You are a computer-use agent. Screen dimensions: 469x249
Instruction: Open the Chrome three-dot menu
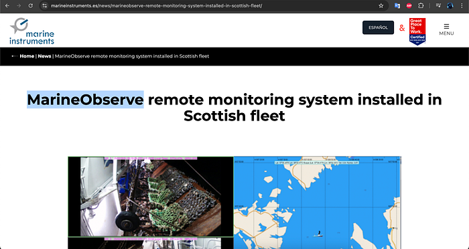pos(462,5)
